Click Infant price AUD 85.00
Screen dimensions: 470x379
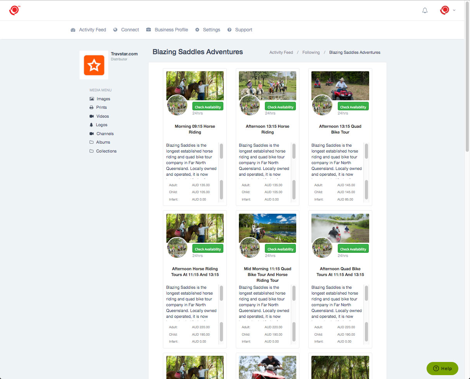[345, 199]
